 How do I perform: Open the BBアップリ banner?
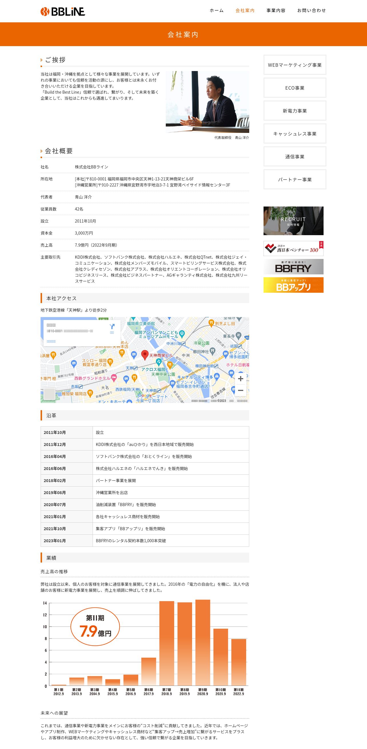[x=293, y=285]
